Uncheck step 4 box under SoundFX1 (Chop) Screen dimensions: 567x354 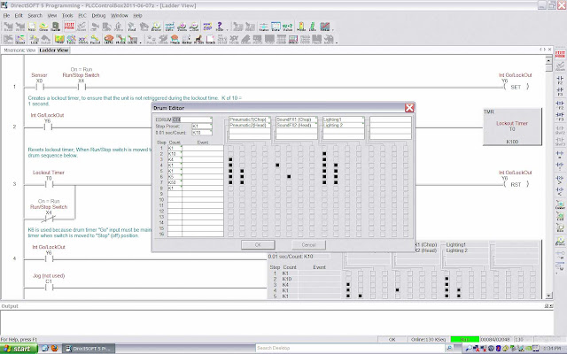[277, 165]
